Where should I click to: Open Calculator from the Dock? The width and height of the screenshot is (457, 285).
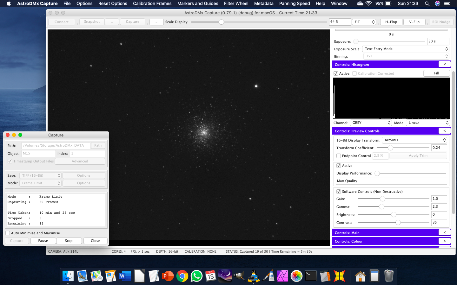325,276
